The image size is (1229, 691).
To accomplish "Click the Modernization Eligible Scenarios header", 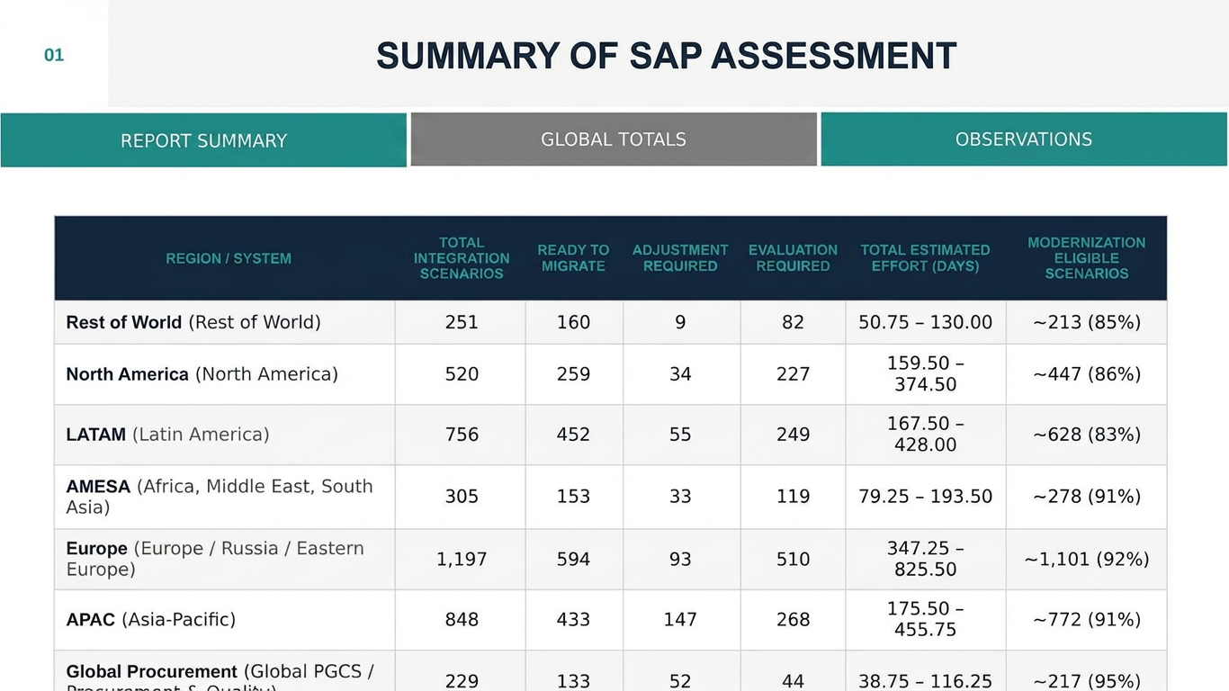I will pos(1086,258).
